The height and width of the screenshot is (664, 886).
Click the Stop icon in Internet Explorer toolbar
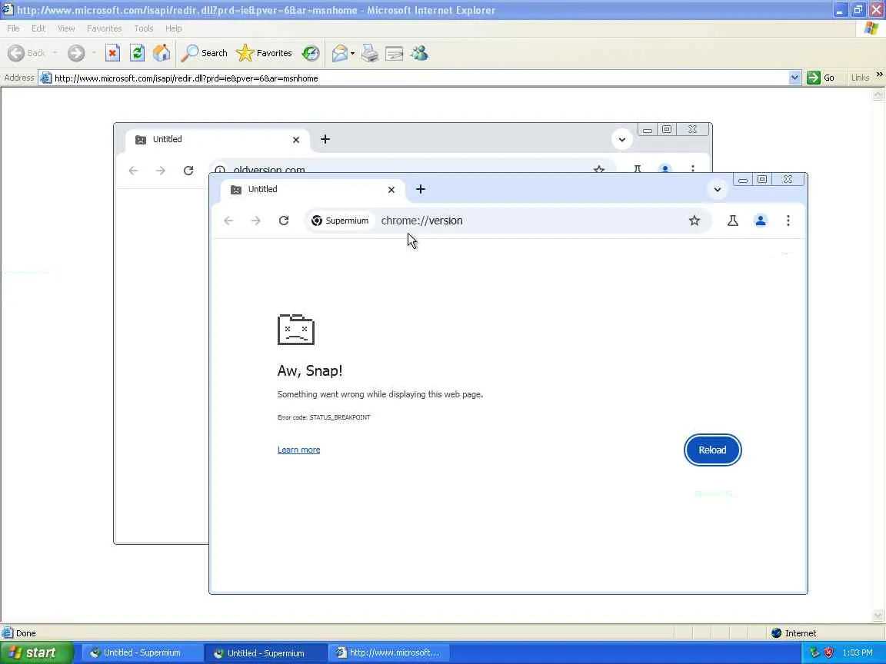[x=112, y=53]
